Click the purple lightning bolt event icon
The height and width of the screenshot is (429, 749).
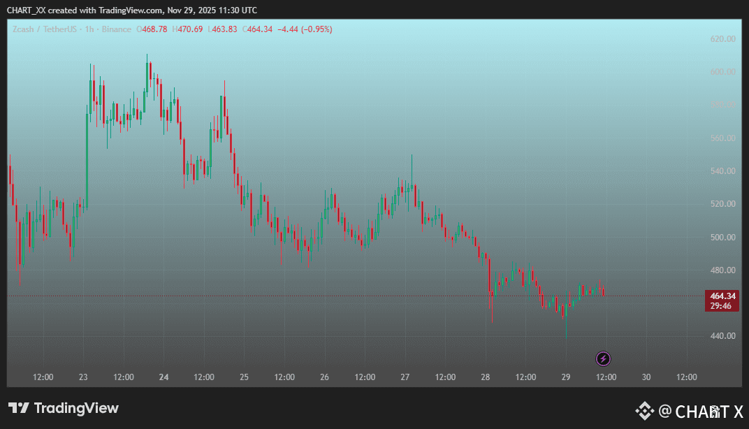[x=603, y=358]
